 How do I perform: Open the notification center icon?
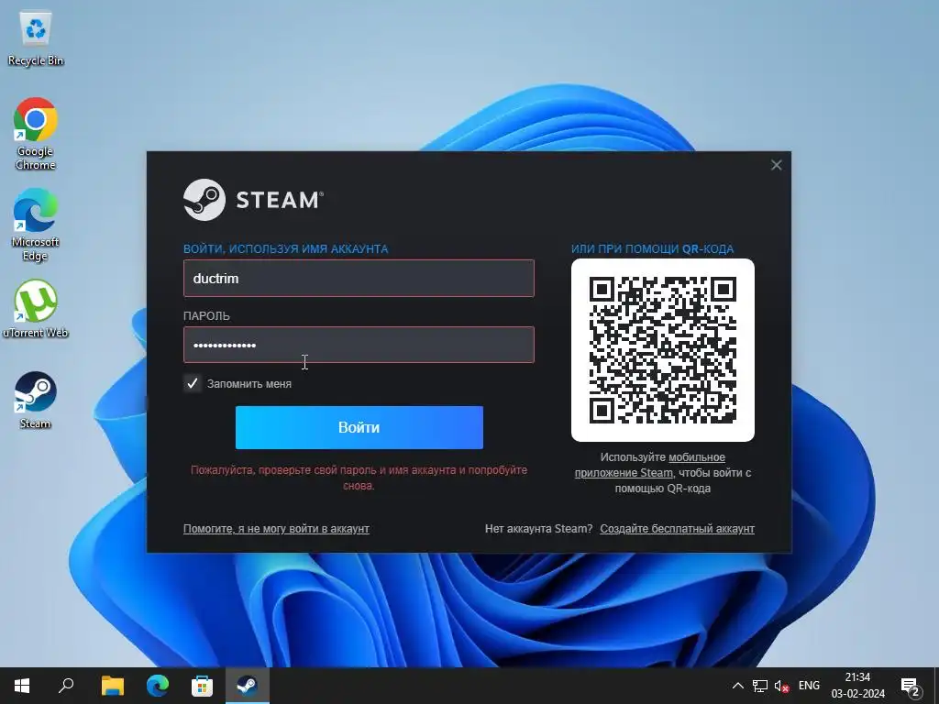[911, 686]
